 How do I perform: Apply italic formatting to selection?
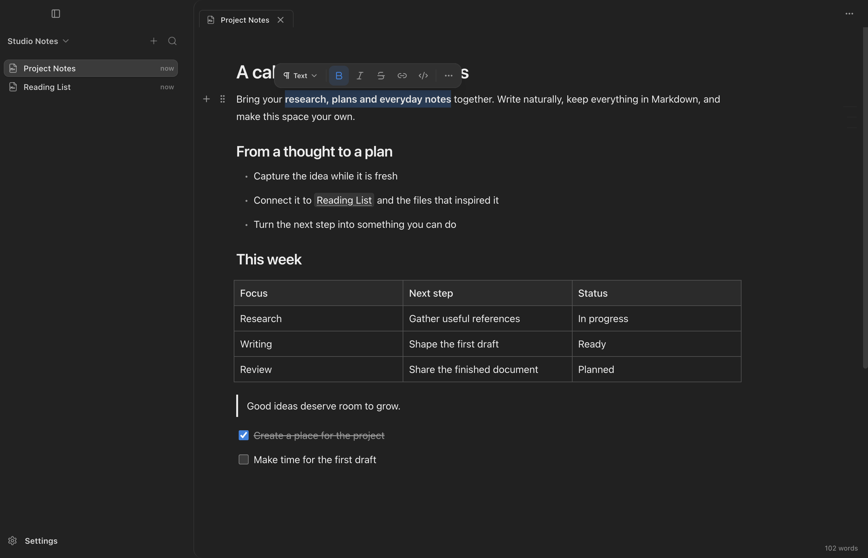360,75
